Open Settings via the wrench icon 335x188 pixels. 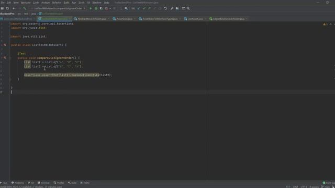click(x=172, y=8)
